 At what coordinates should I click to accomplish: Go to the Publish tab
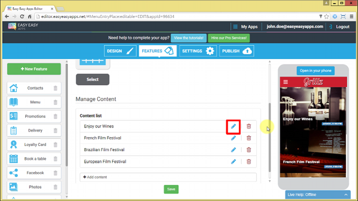236,51
